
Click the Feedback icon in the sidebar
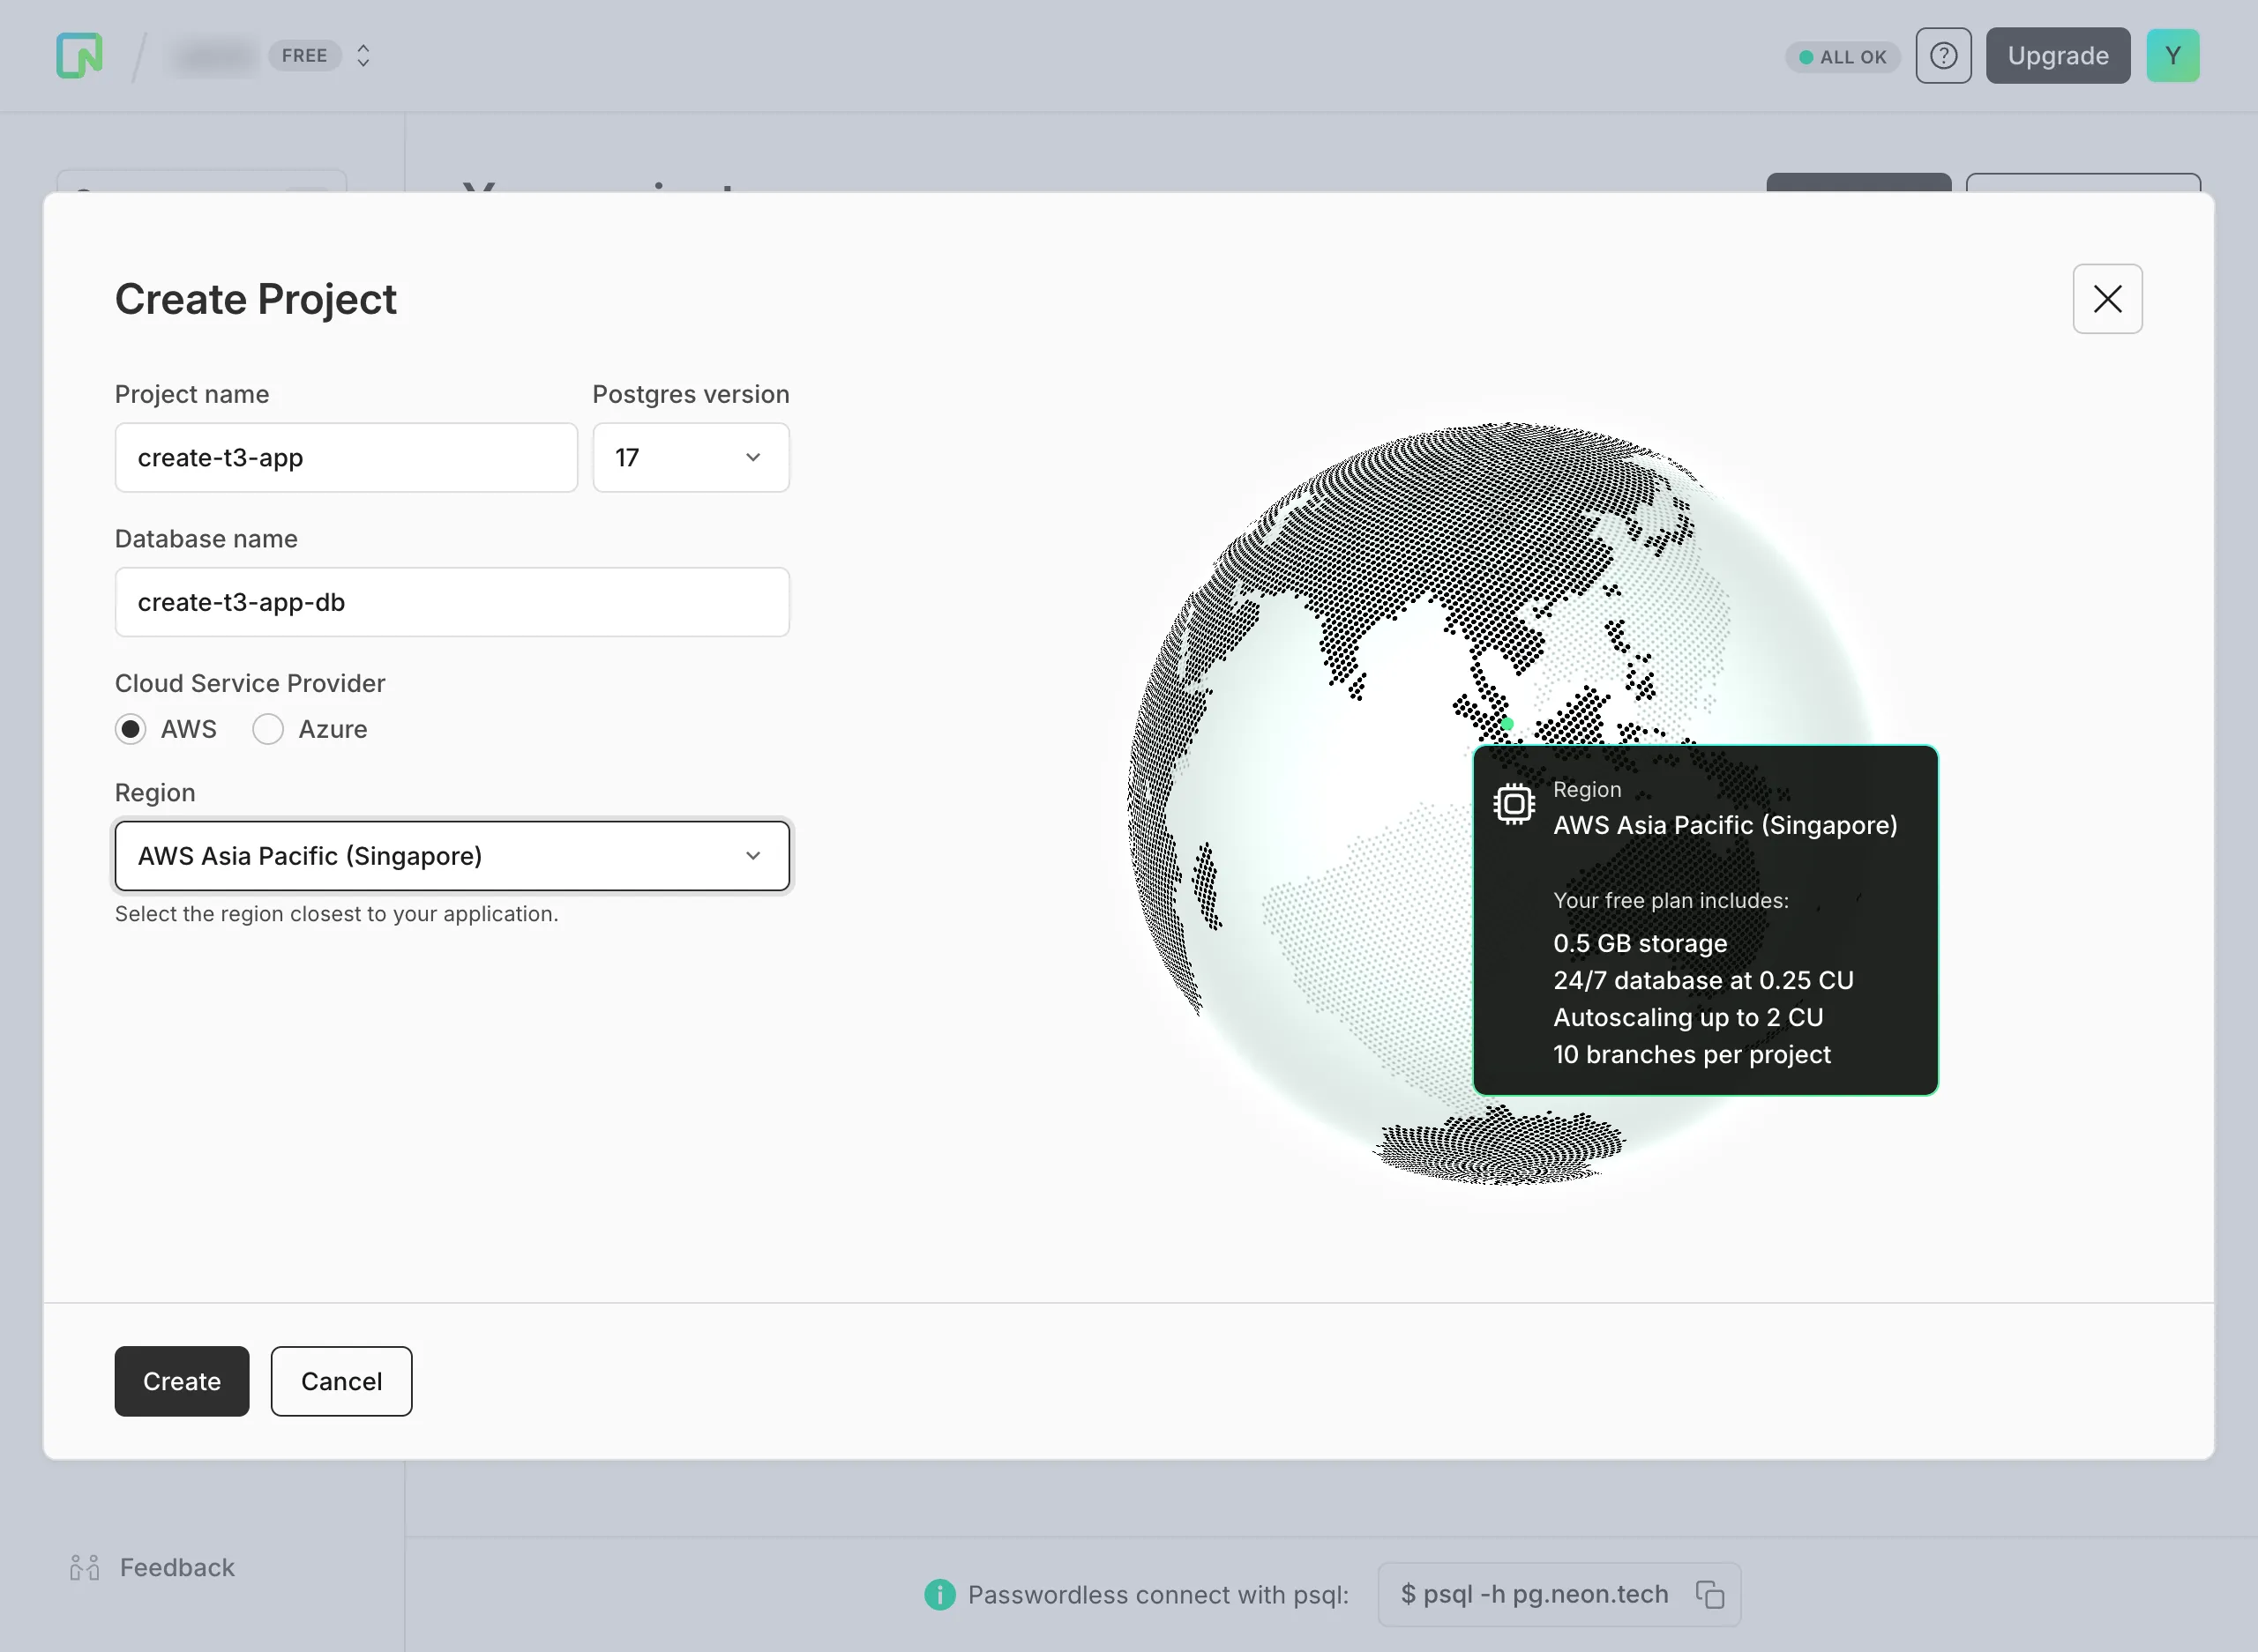coord(85,1567)
